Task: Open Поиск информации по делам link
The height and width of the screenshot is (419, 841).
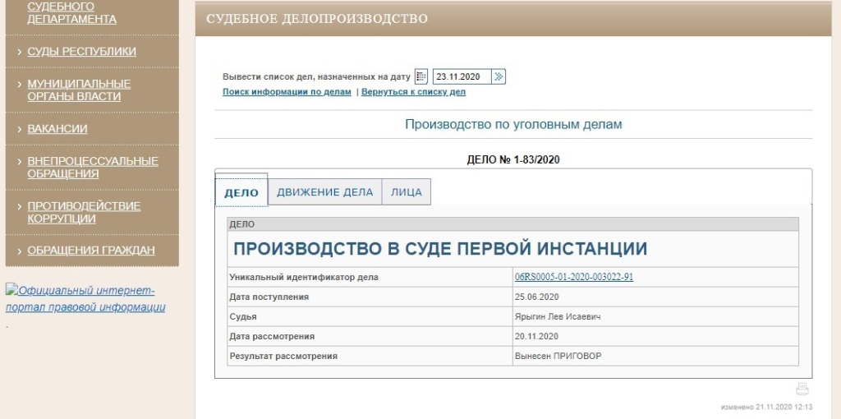Action: pos(287,92)
